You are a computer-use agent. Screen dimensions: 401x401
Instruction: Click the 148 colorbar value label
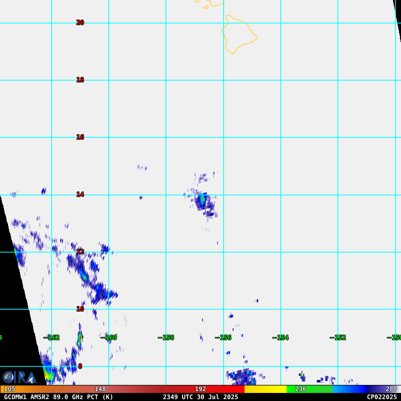click(x=100, y=389)
